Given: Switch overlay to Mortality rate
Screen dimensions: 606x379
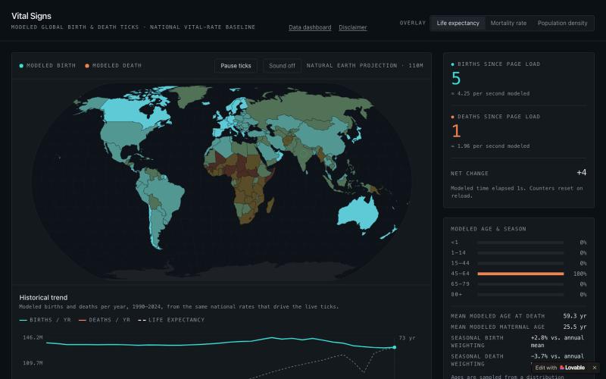Looking at the screenshot, I should click(508, 23).
